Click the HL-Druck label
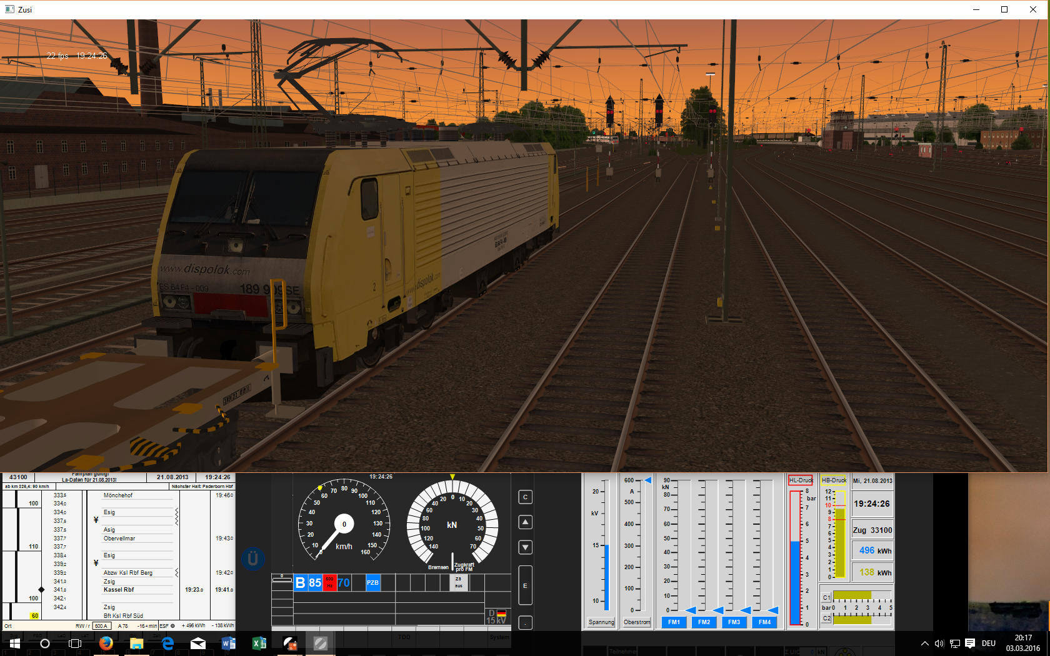The width and height of the screenshot is (1050, 656). pos(801,480)
